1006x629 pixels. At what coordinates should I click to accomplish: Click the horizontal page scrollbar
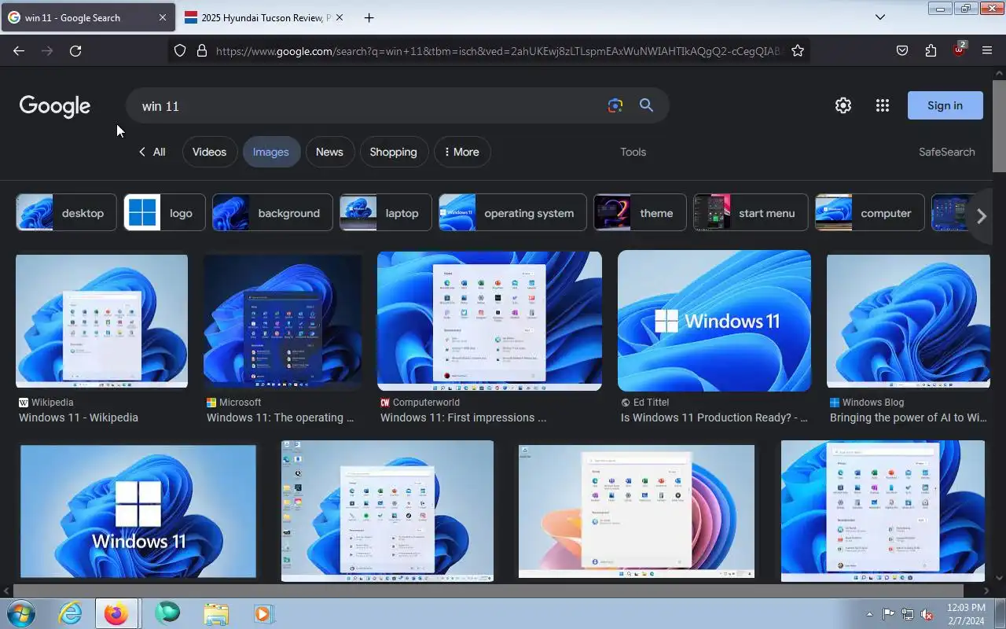point(487,590)
